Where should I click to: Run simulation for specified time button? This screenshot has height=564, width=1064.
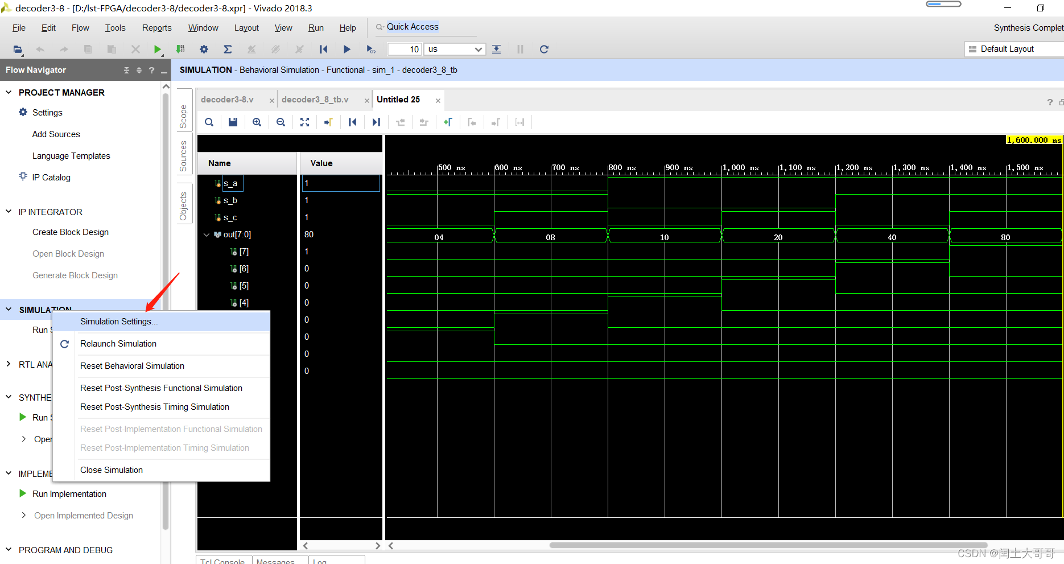coord(371,50)
